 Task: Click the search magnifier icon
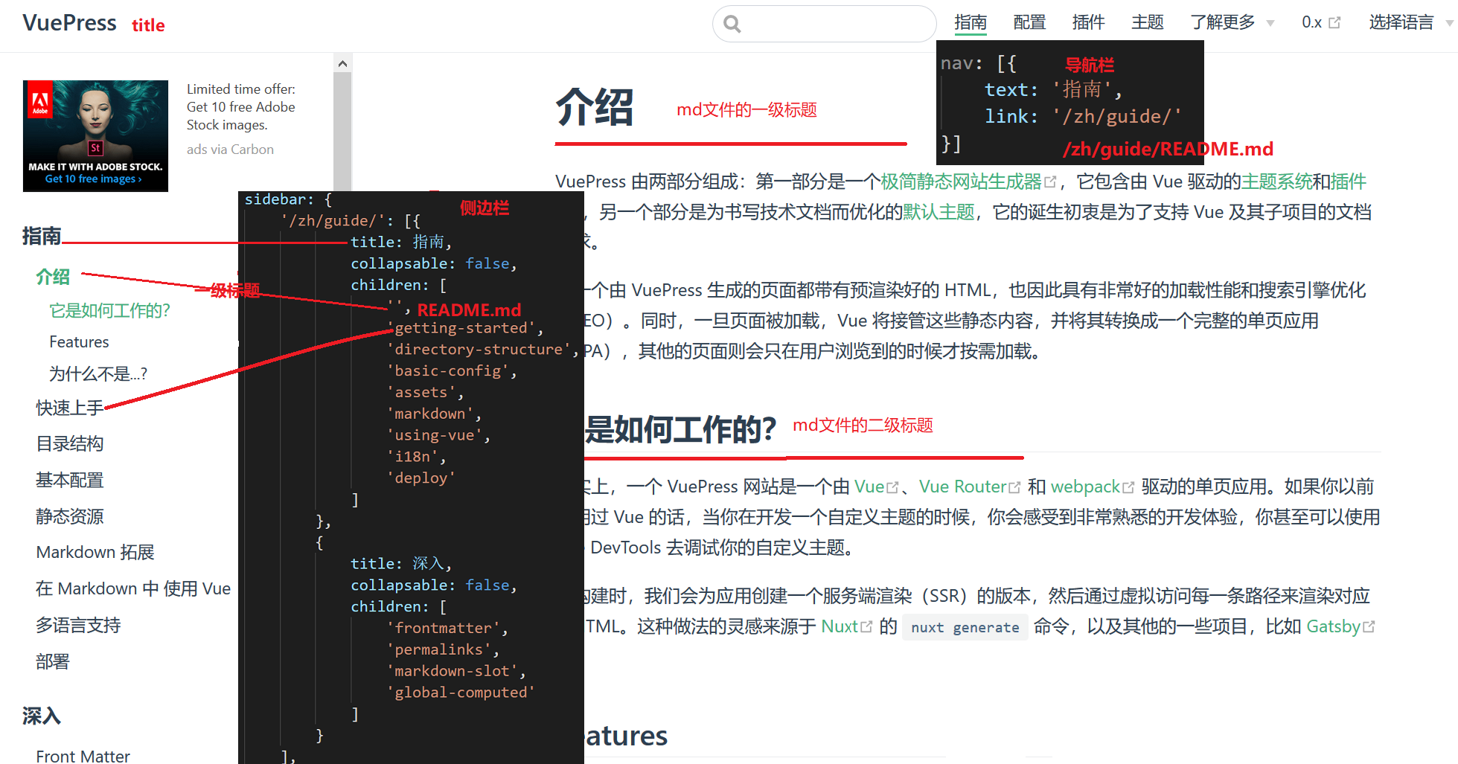(x=732, y=25)
